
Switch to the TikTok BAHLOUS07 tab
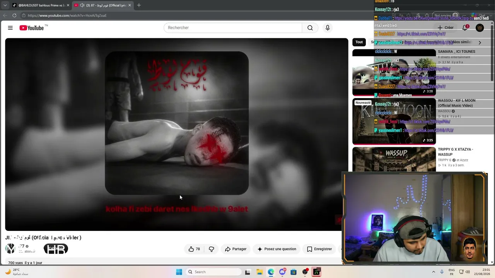click(41, 5)
